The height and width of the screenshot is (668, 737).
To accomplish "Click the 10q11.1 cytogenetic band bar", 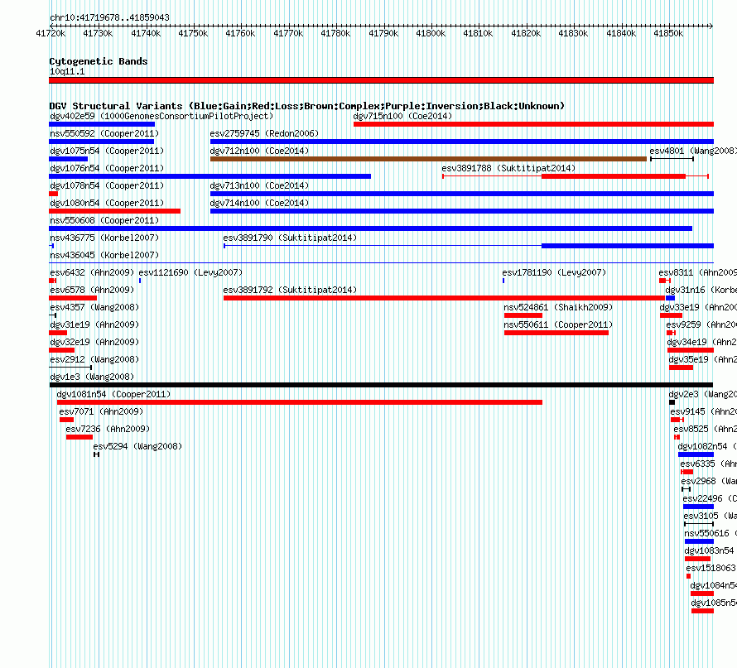I will coord(381,80).
